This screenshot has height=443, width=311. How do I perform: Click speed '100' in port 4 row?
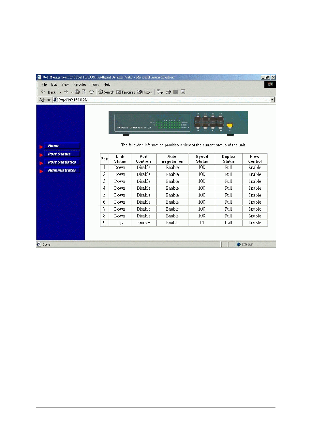(202, 188)
